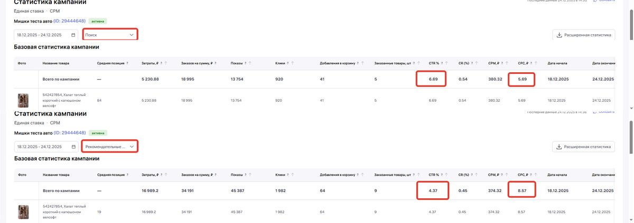Click total impressions value 45 387
This screenshot has height=223, width=634.
coord(237,191)
